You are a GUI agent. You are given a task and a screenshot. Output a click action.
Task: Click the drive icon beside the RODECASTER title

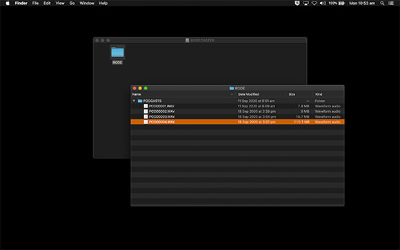point(187,40)
